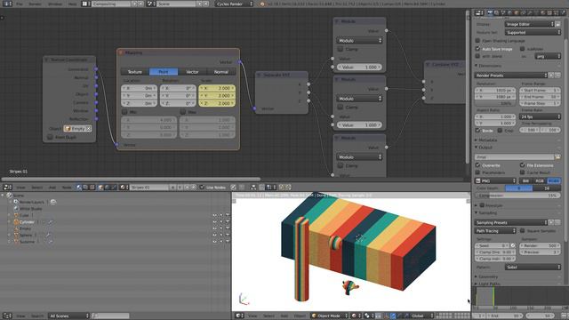The image size is (569, 320).
Task: Click Mapping node Scale Y field
Action: pyautogui.click(x=217, y=96)
